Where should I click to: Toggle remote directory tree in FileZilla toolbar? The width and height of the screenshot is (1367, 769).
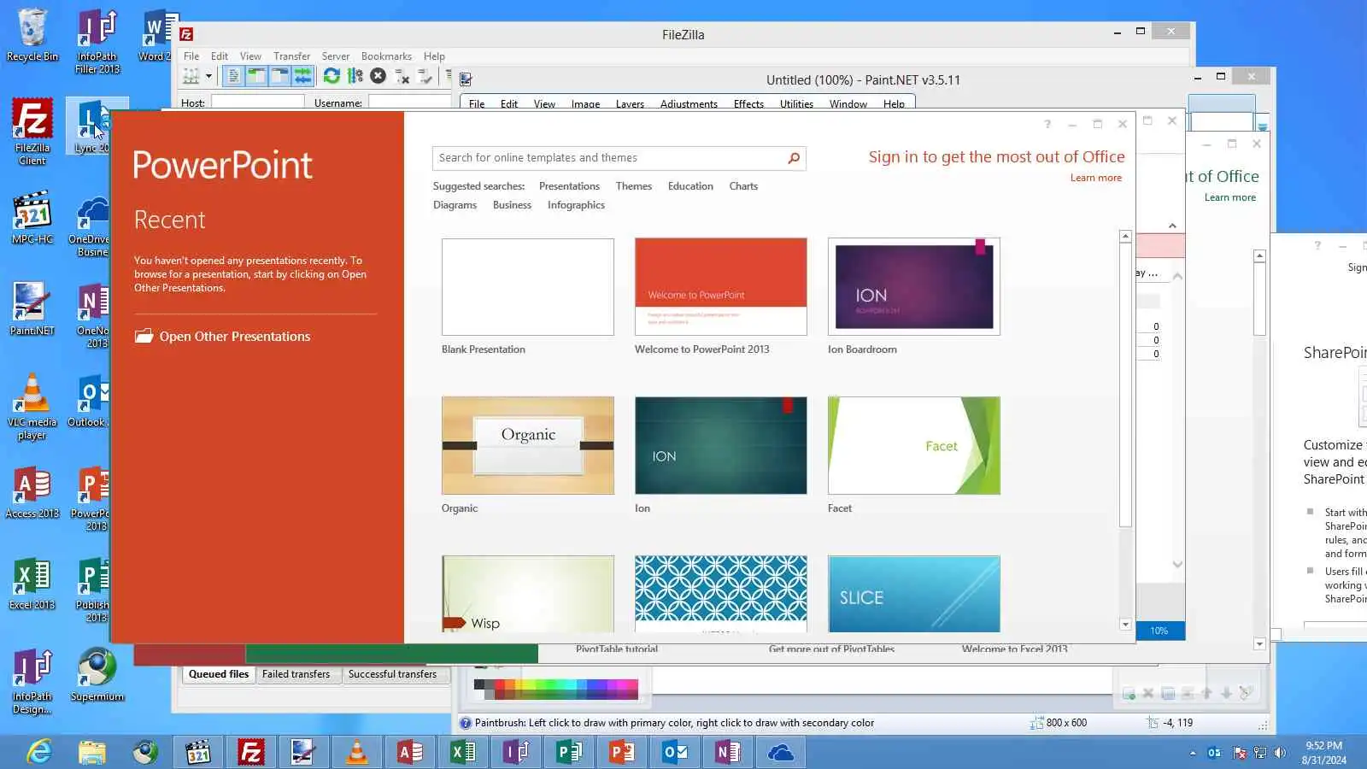(x=279, y=76)
